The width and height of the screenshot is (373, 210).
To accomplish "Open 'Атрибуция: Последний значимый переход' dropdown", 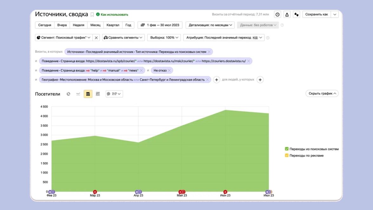I will [x=224, y=38].
